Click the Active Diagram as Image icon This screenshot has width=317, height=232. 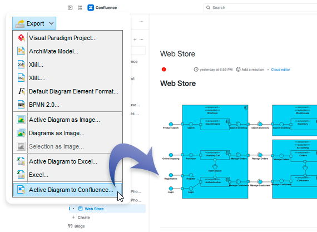21,120
